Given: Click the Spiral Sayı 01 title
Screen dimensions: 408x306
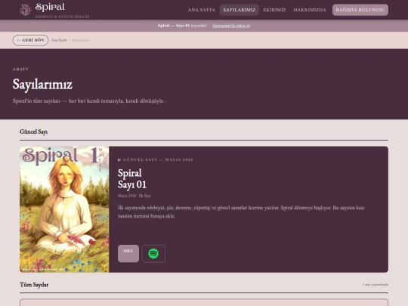Looking at the screenshot, I should coord(132,179).
